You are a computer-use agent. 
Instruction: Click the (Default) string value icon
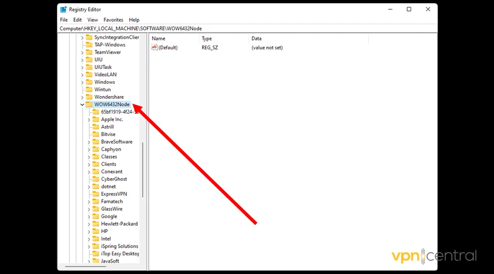(x=154, y=47)
